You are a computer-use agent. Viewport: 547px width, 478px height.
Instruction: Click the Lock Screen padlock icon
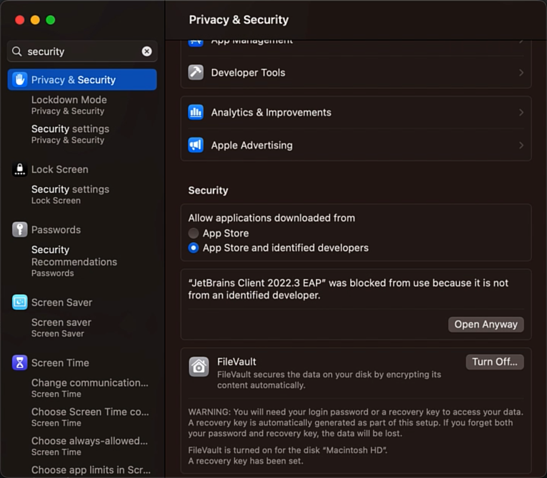[x=20, y=169]
